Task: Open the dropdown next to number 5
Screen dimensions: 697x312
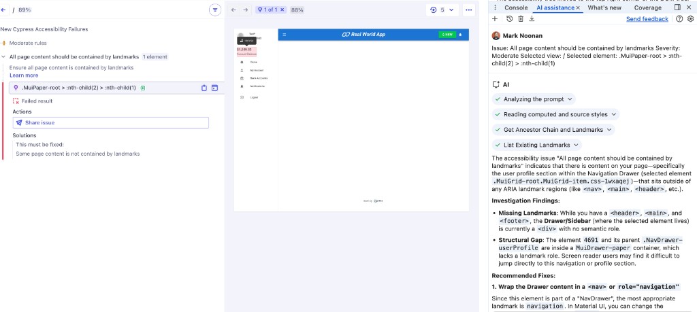Action: tap(452, 10)
